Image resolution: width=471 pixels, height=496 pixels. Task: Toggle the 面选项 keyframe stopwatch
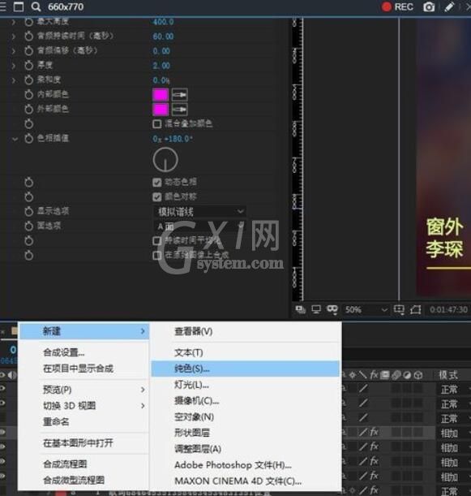[28, 226]
